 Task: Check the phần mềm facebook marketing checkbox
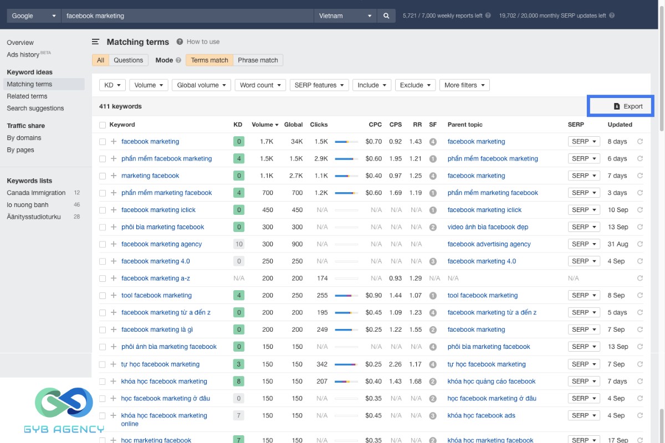(x=103, y=158)
